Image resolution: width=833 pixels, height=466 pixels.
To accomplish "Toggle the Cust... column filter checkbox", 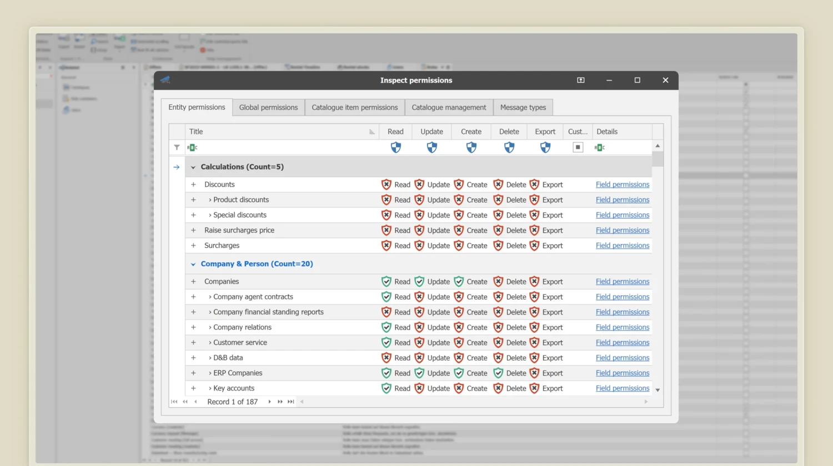I will pos(578,148).
